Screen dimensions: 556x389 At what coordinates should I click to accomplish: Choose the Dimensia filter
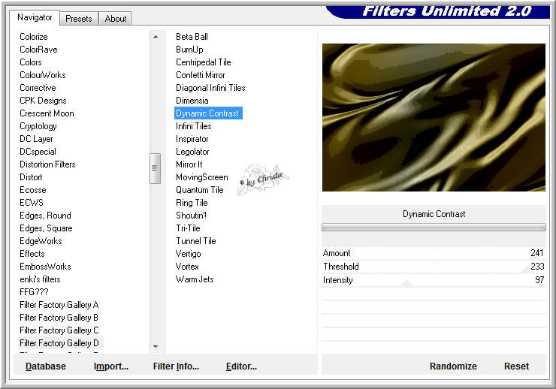coord(192,101)
